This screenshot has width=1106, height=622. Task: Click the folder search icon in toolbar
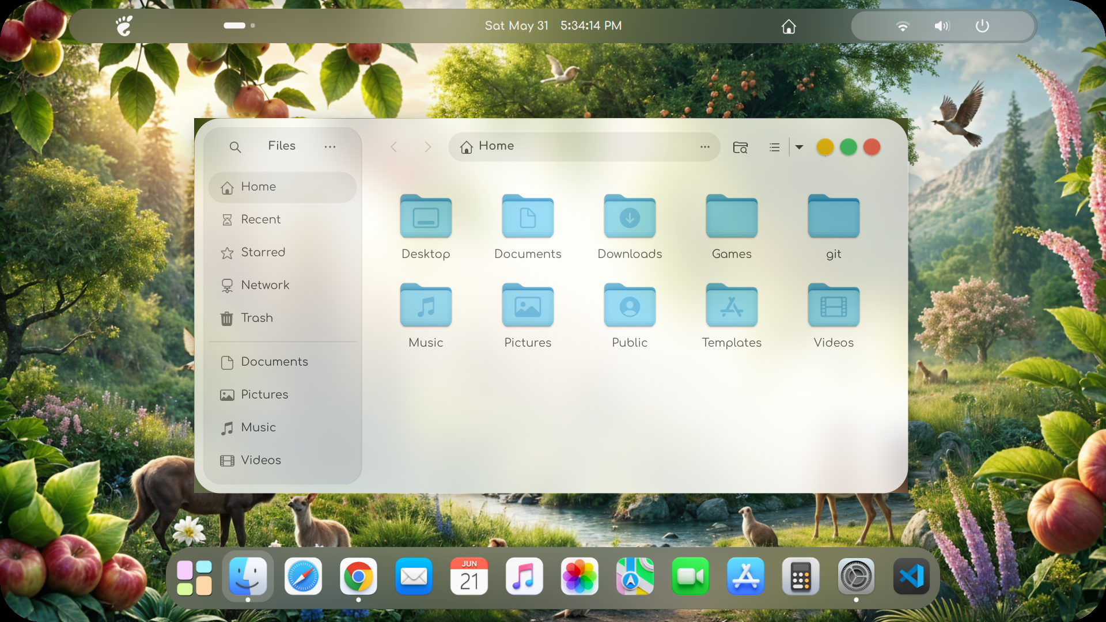[x=740, y=147]
